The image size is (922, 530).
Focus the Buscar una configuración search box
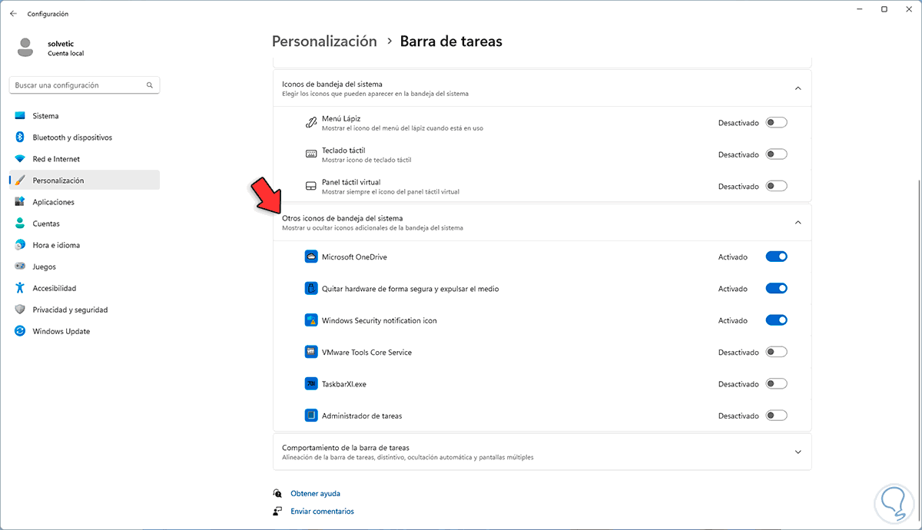(x=77, y=85)
